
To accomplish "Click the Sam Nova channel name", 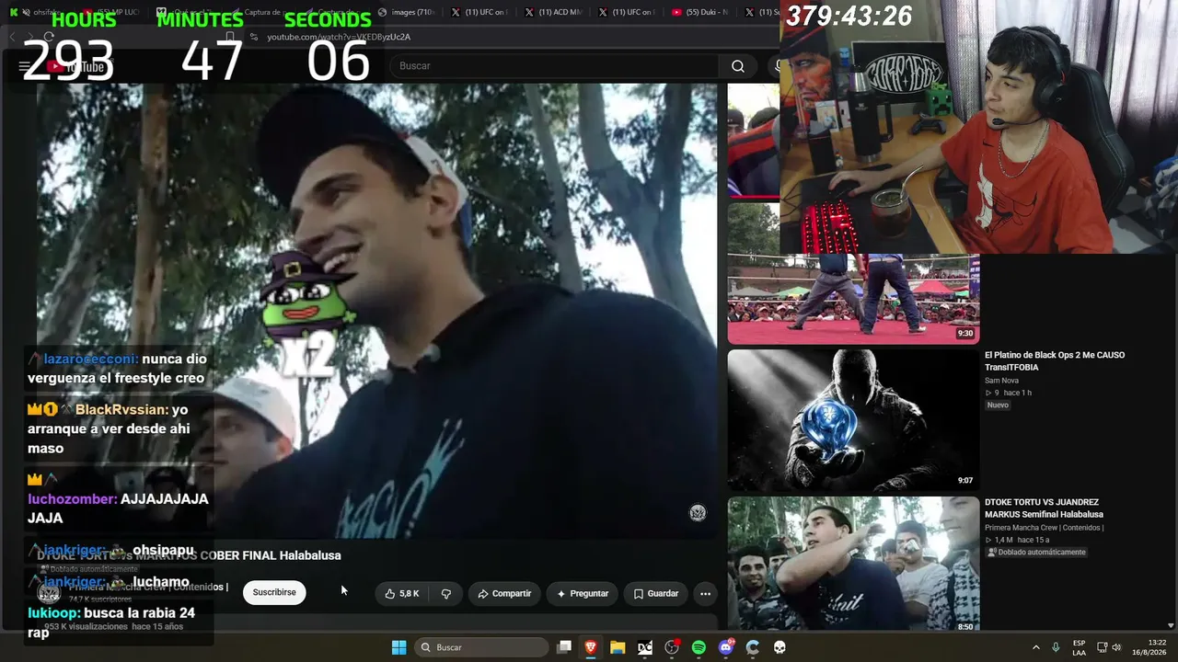I will 1002,381.
